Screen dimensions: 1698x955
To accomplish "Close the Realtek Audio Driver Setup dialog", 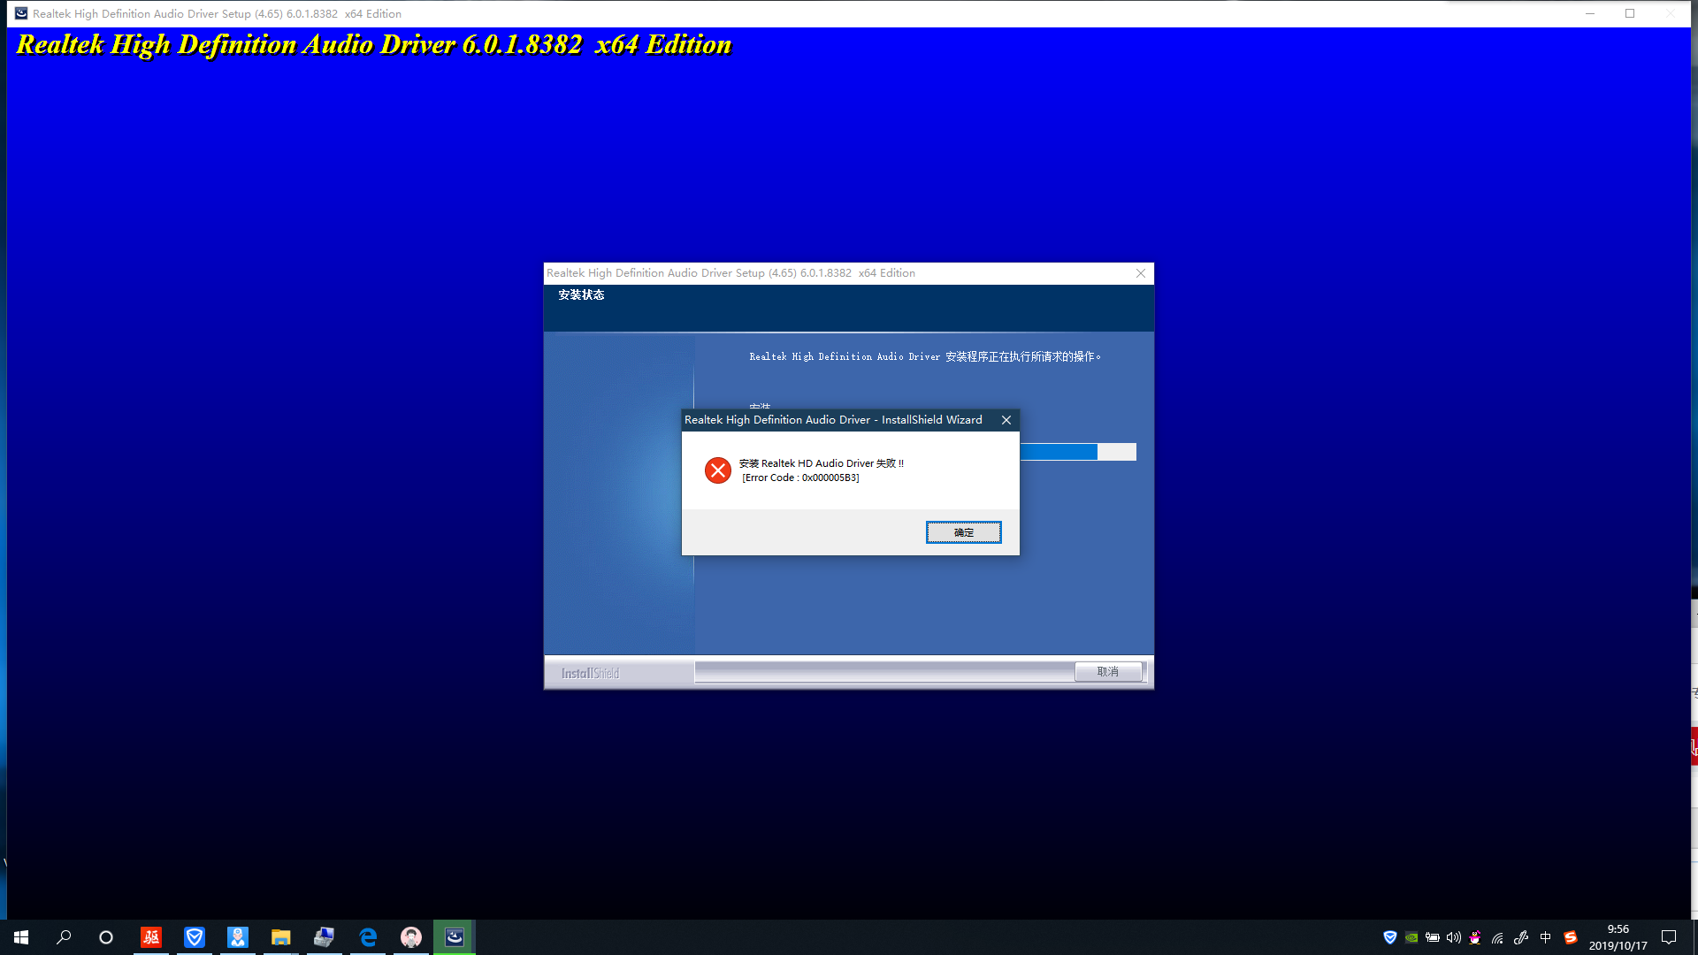I will 1140,273.
